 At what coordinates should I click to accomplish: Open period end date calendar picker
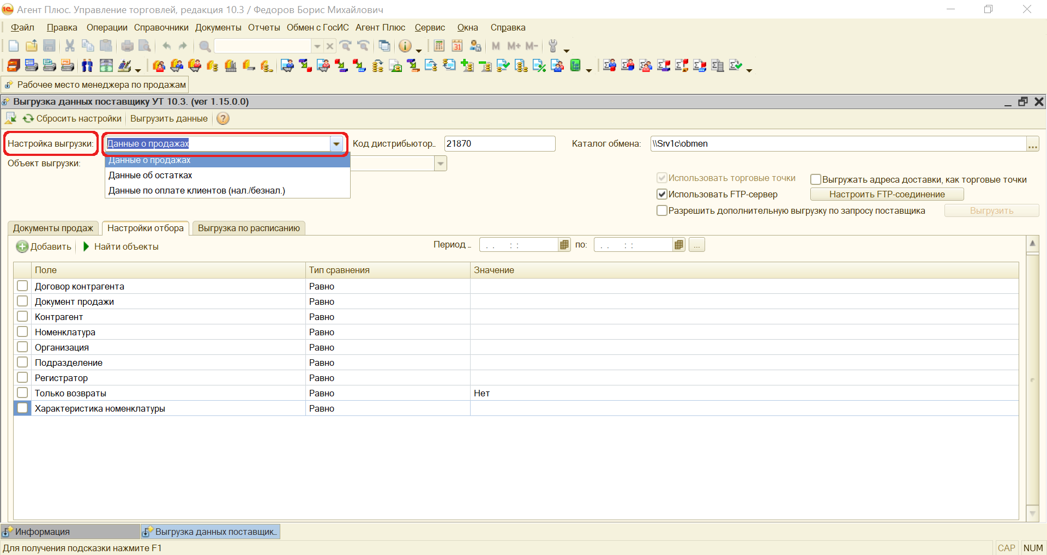pos(678,245)
